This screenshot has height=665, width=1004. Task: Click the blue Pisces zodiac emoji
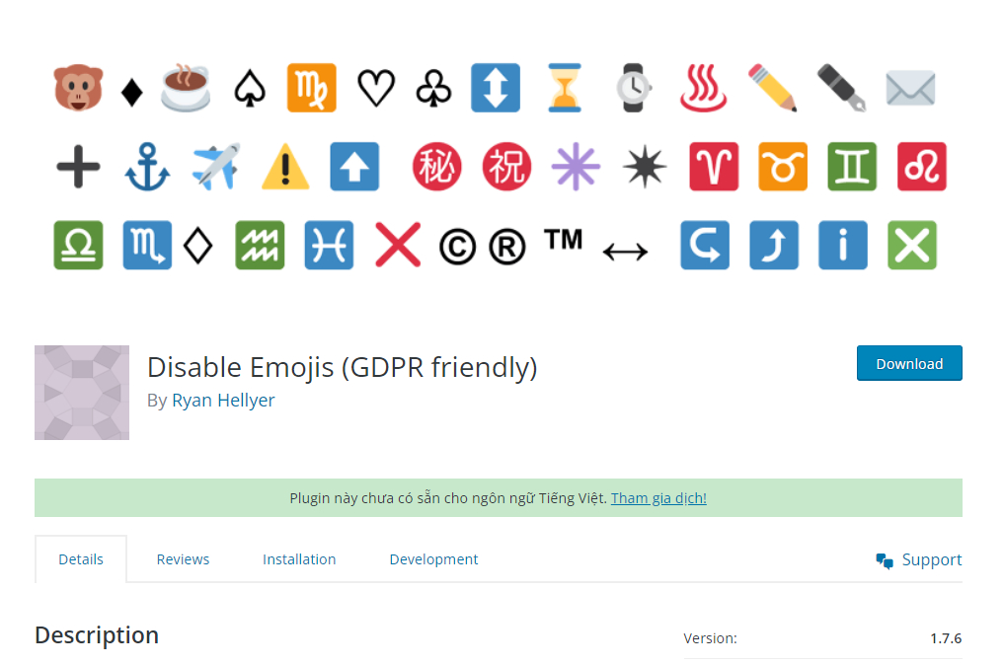[x=329, y=245]
